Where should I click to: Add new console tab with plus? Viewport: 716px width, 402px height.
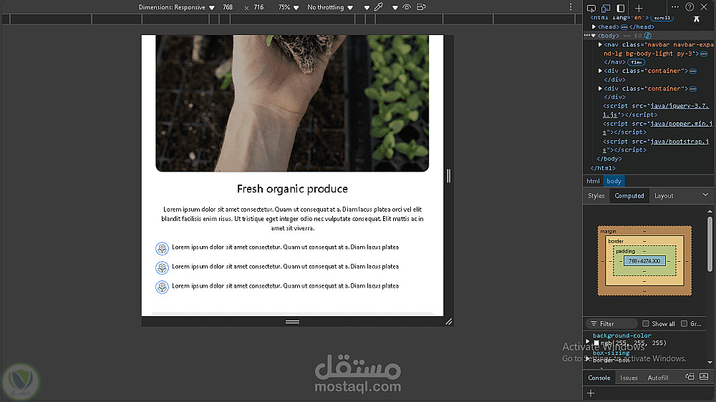click(591, 393)
